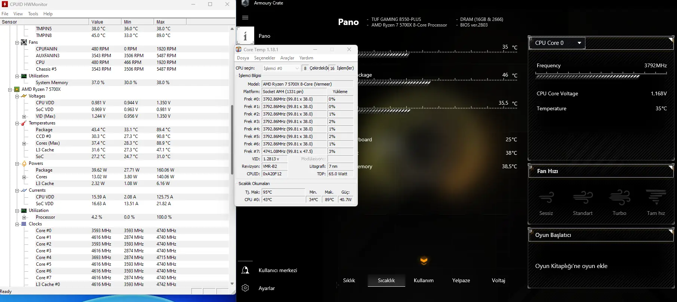This screenshot has height=302, width=677.
Task: Select the Turbo fan mode icon
Action: (619, 197)
